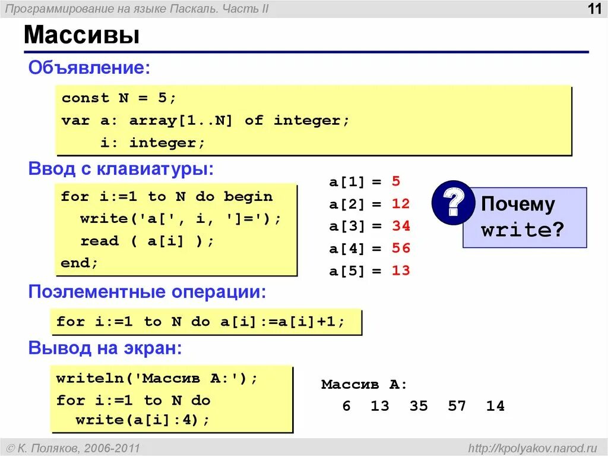
Task: Click the 'a[1] =' label
Action: tap(355, 182)
